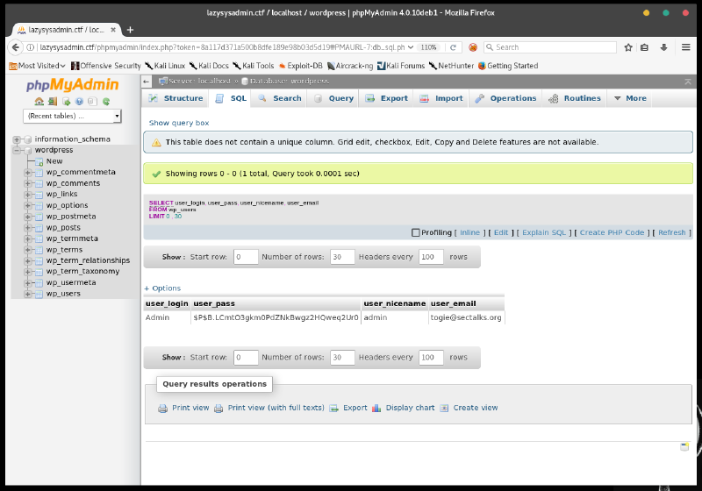Click the phpMyAdmin Home icon
702x491 pixels.
[39, 102]
